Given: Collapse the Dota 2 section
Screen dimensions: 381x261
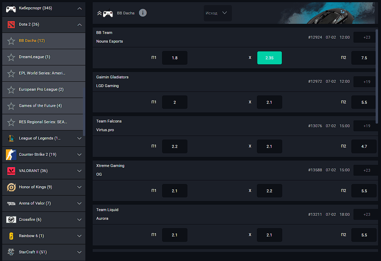Looking at the screenshot, I should (80, 25).
